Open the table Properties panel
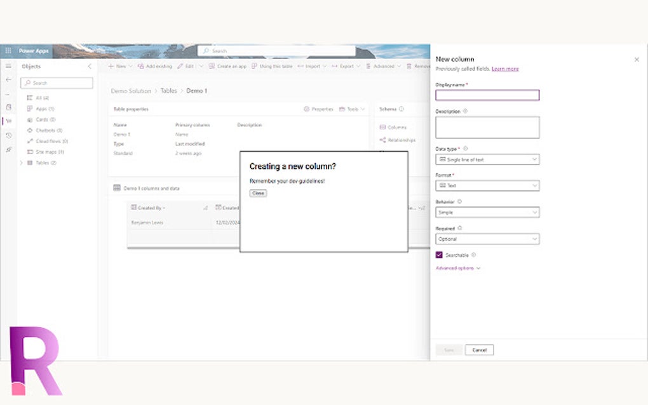This screenshot has width=648, height=405. (x=318, y=109)
